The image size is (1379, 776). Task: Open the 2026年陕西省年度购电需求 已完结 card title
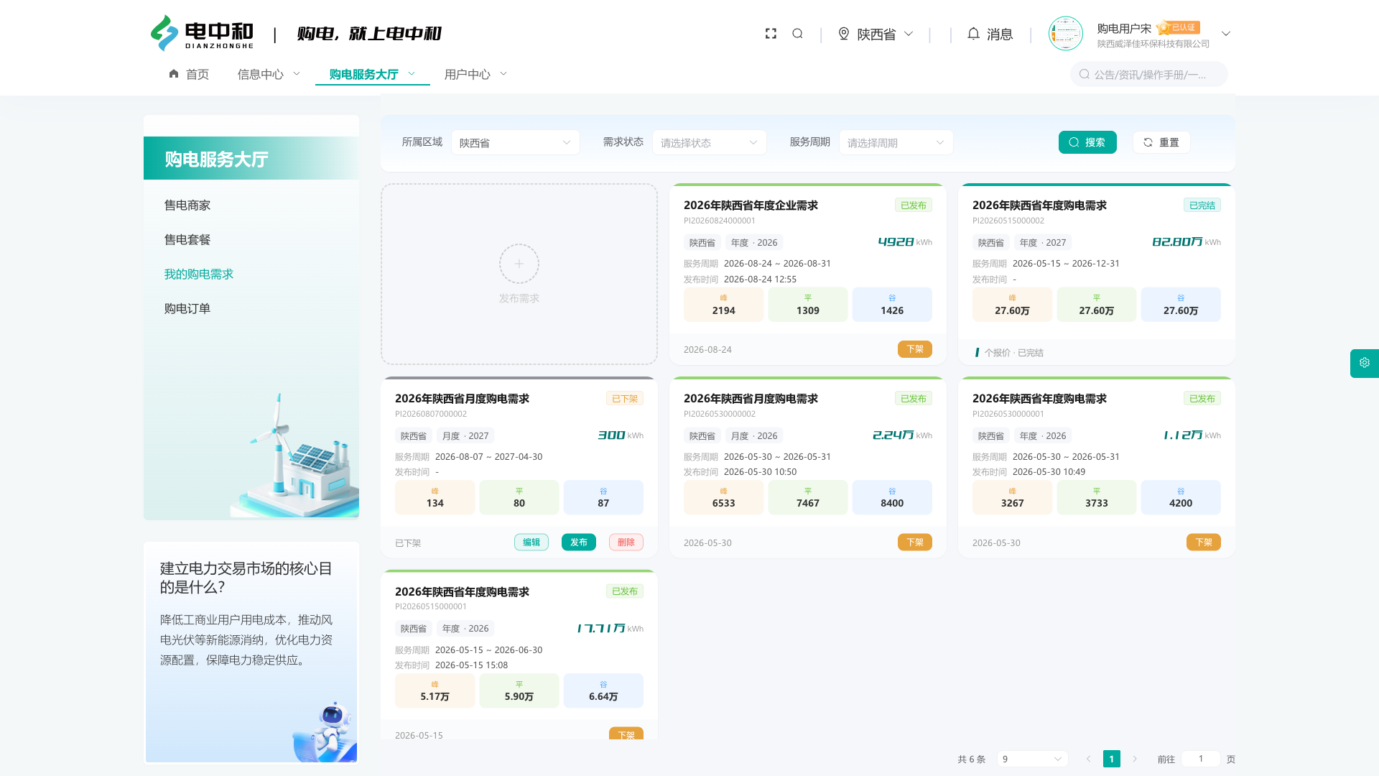point(1039,205)
